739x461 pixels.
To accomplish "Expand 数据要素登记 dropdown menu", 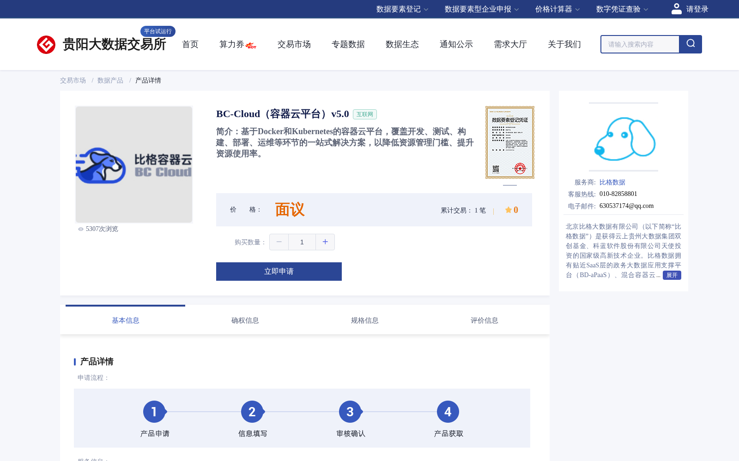I will click(x=402, y=9).
